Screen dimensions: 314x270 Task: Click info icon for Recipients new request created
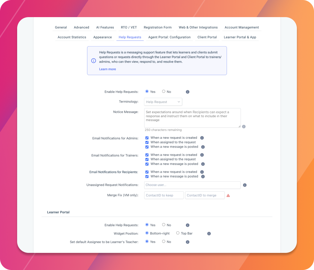click(202, 172)
